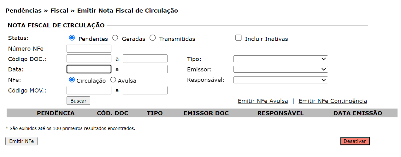The image size is (401, 157).
Task: Click the ending Data range field
Action: click(145, 69)
